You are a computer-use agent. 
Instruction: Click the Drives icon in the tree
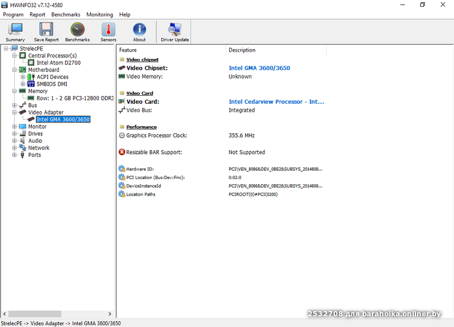pyautogui.click(x=23, y=134)
